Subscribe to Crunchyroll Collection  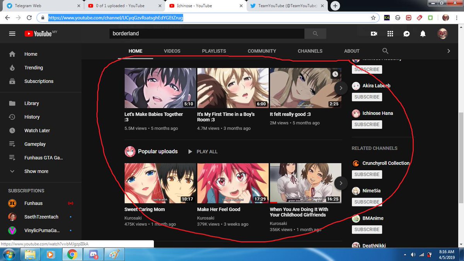point(367,174)
